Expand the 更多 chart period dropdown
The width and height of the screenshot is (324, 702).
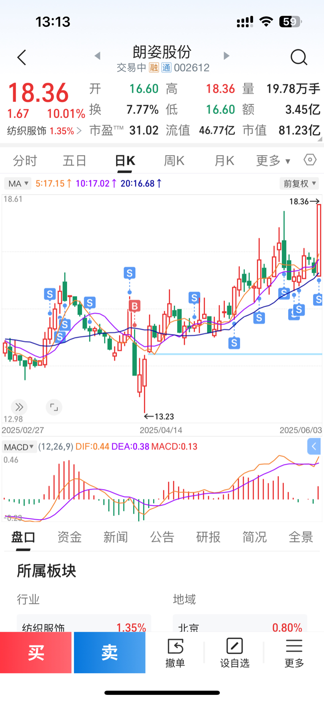pos(273,160)
